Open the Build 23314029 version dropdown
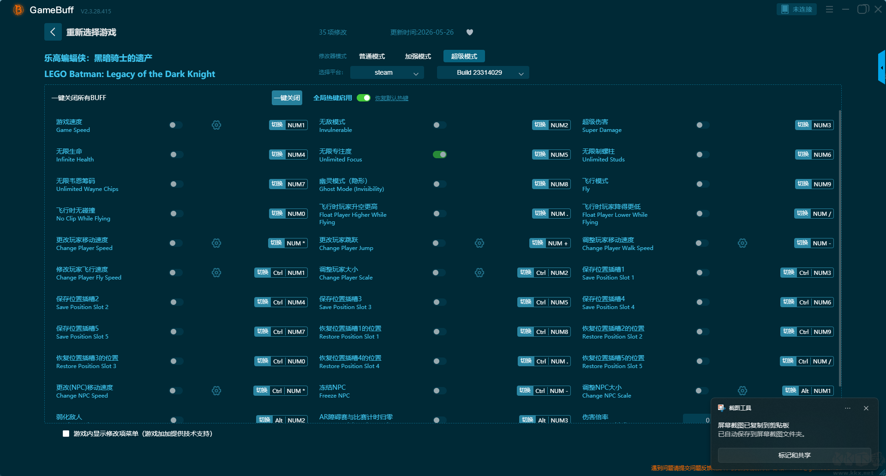This screenshot has height=476, width=886. pyautogui.click(x=483, y=72)
